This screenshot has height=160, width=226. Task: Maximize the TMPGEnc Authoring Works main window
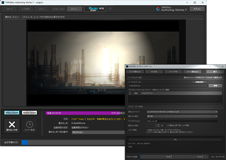(x=195, y=3)
